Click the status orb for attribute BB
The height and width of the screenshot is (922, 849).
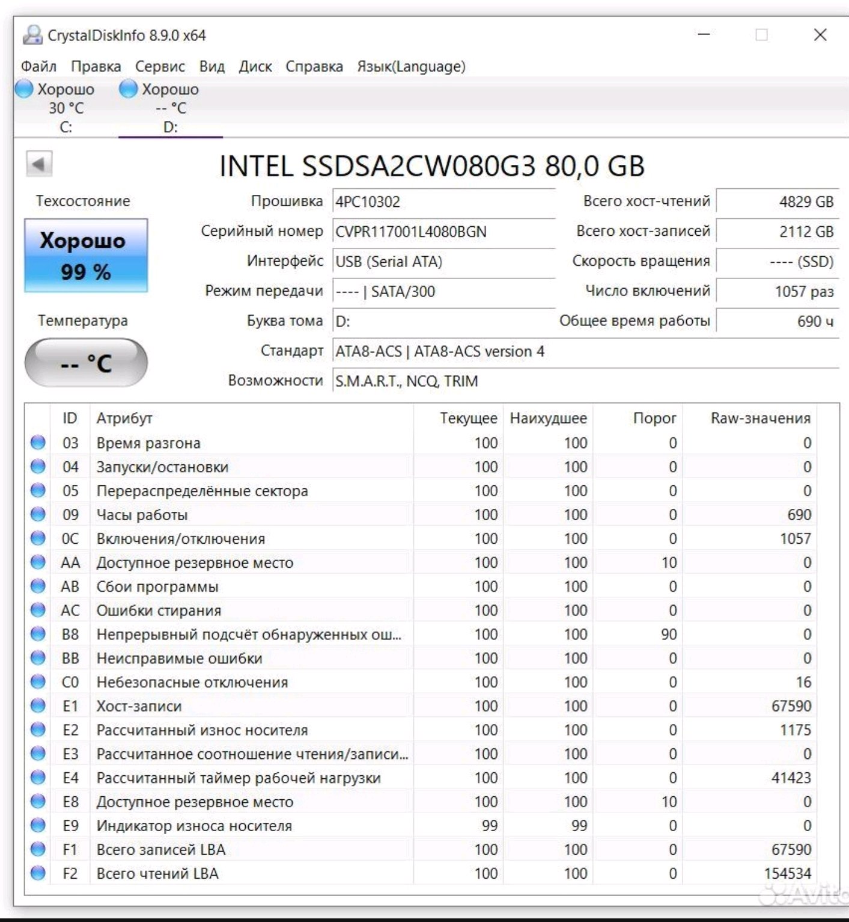(x=38, y=658)
